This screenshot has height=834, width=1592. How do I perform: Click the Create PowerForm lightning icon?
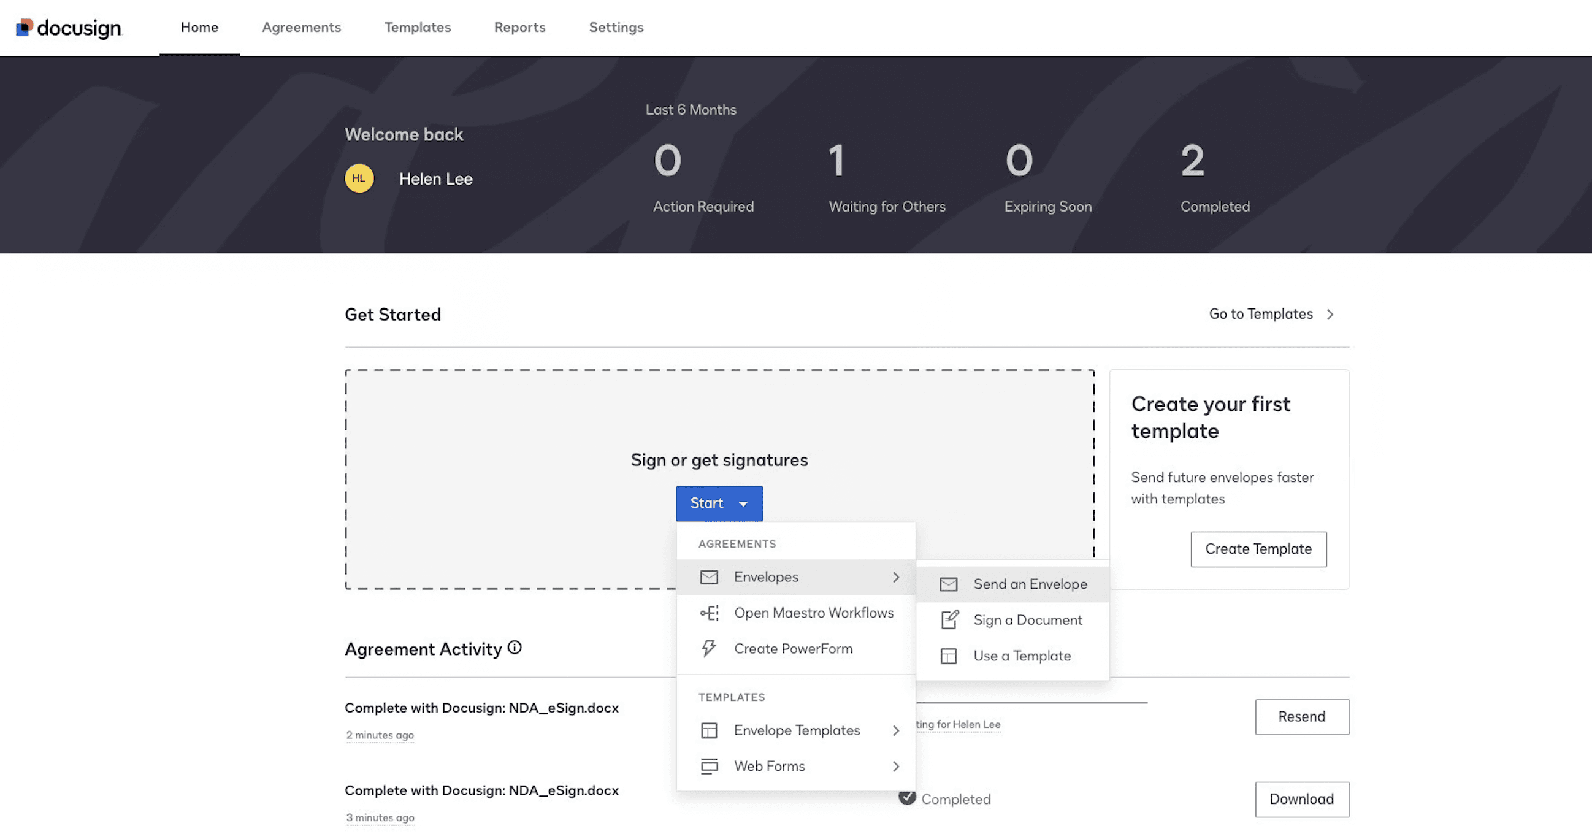(x=709, y=649)
